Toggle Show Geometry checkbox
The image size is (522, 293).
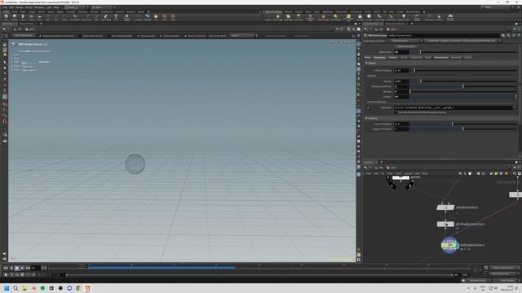point(161,36)
